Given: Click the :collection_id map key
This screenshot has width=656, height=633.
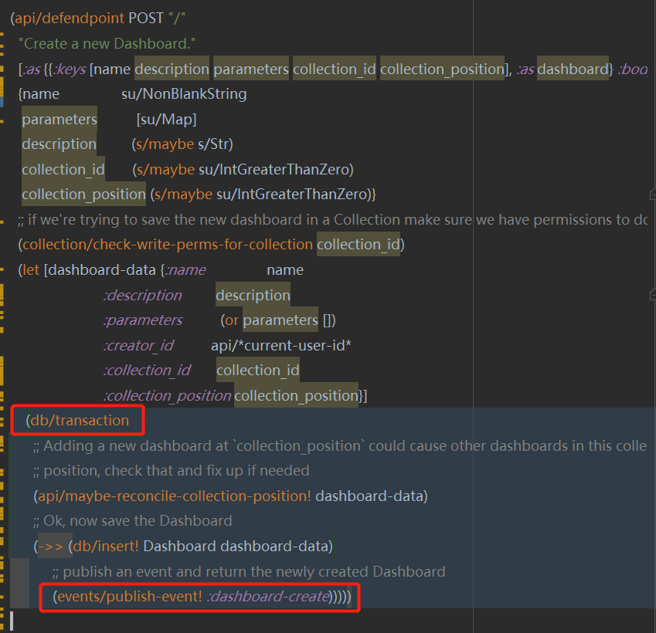Looking at the screenshot, I should tap(147, 371).
